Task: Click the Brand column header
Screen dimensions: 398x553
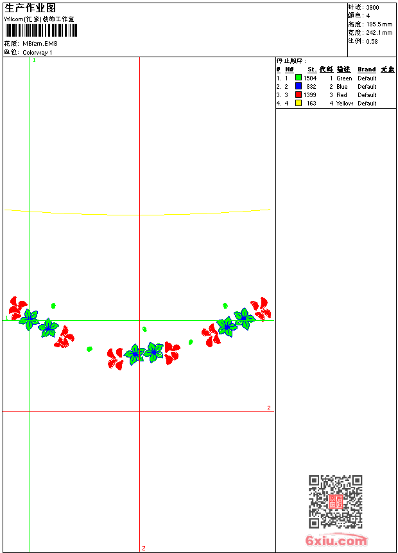Action: (x=367, y=69)
